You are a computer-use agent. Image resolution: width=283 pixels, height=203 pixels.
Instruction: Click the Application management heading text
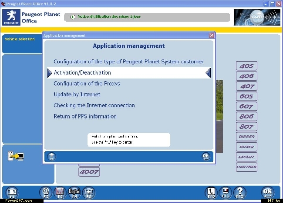point(129,46)
